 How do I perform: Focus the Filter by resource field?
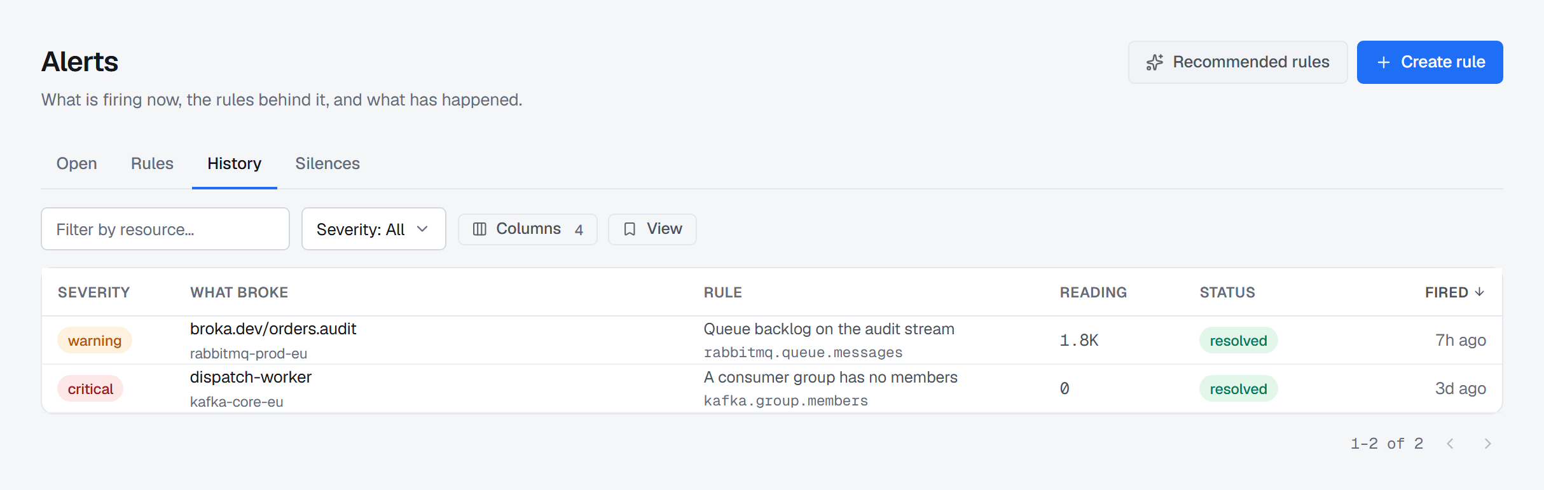point(165,229)
